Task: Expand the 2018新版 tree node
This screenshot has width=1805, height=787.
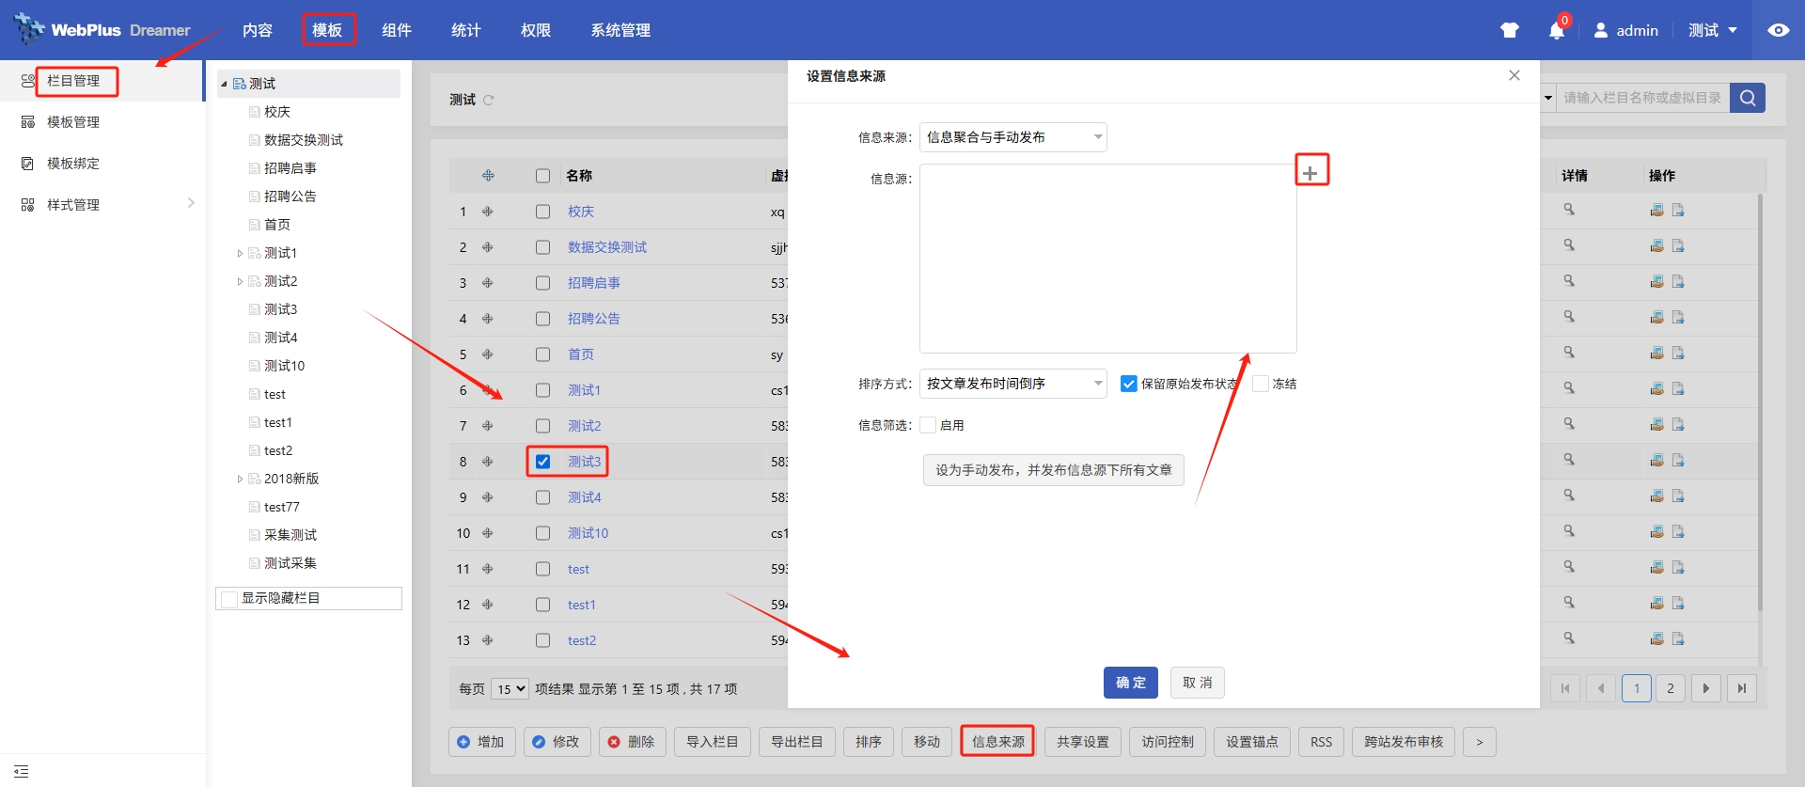Action: tap(240, 479)
